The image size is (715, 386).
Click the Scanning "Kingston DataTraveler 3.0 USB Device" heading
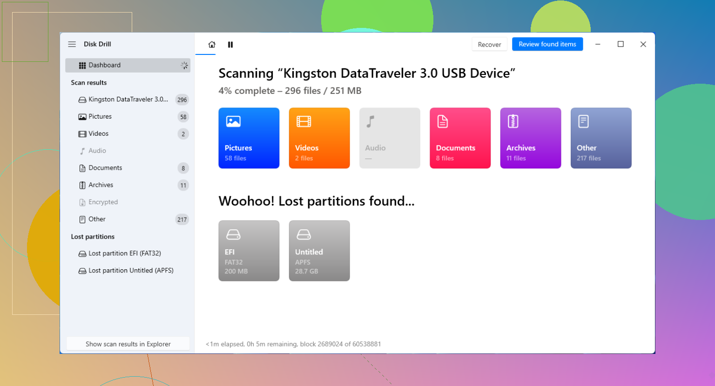pyautogui.click(x=367, y=73)
